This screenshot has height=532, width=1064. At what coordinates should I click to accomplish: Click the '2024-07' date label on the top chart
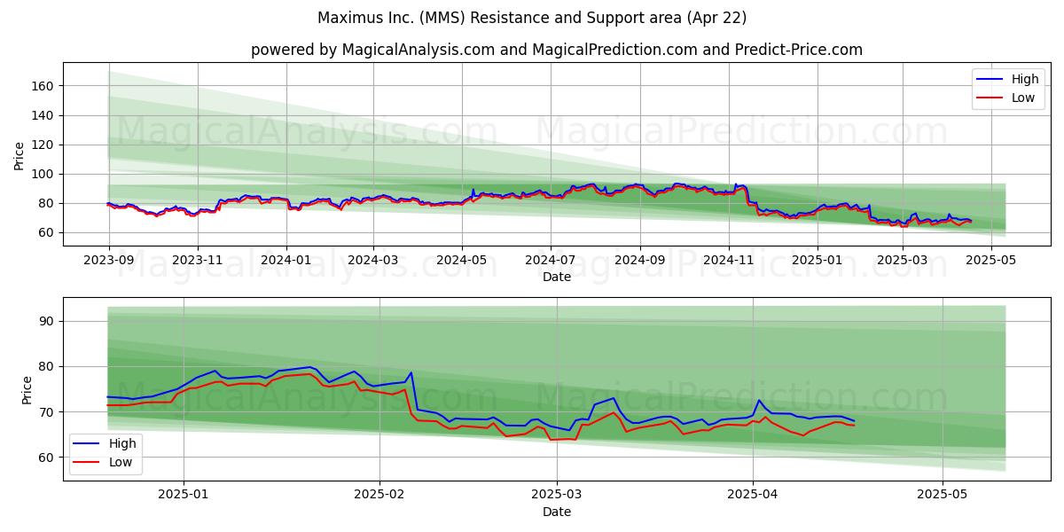point(550,261)
